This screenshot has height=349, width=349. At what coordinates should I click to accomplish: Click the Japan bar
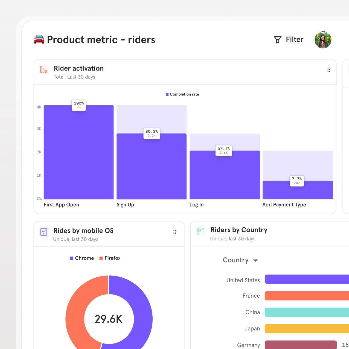[x=307, y=328]
